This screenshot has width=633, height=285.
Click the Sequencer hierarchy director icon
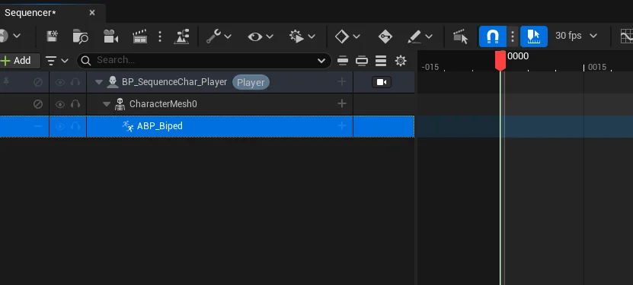point(181,36)
